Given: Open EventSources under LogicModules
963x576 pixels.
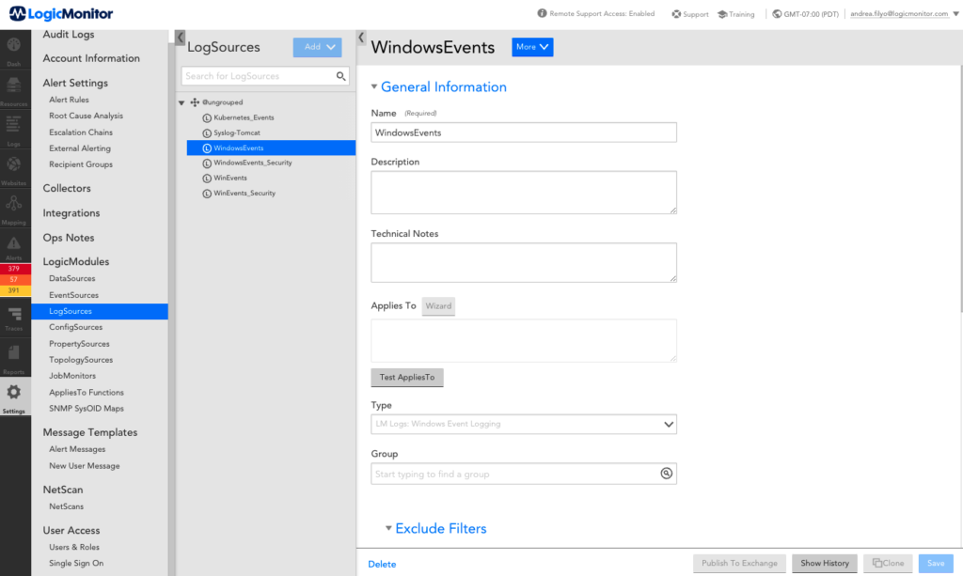Looking at the screenshot, I should point(73,295).
